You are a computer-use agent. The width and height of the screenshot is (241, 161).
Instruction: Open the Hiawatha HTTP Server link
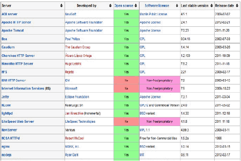click(x=17, y=64)
